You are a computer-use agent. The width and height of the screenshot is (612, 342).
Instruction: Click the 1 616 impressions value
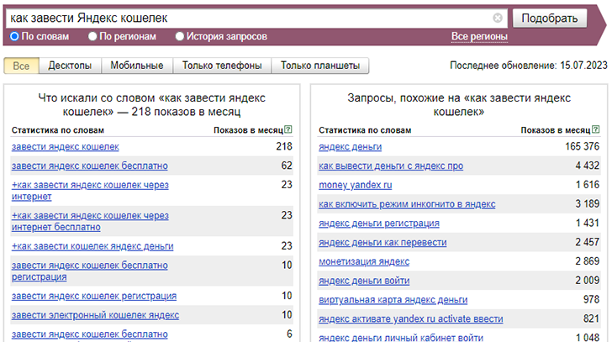(588, 185)
